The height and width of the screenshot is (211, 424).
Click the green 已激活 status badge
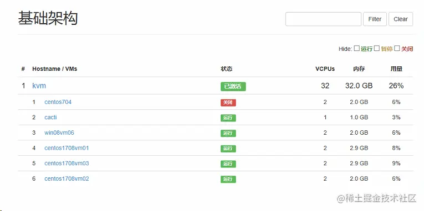click(233, 87)
